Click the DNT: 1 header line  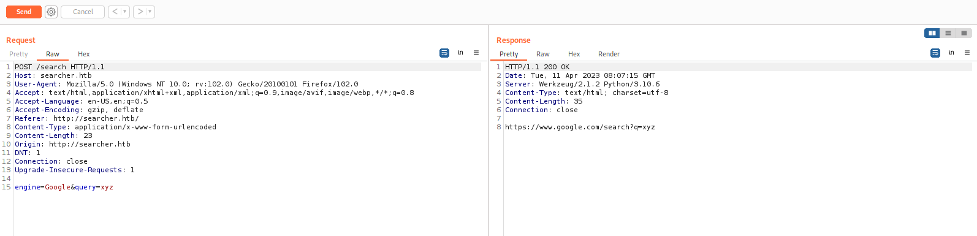pyautogui.click(x=28, y=153)
